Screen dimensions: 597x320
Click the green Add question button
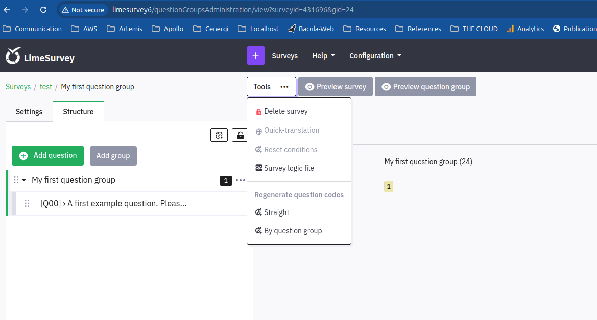47,155
